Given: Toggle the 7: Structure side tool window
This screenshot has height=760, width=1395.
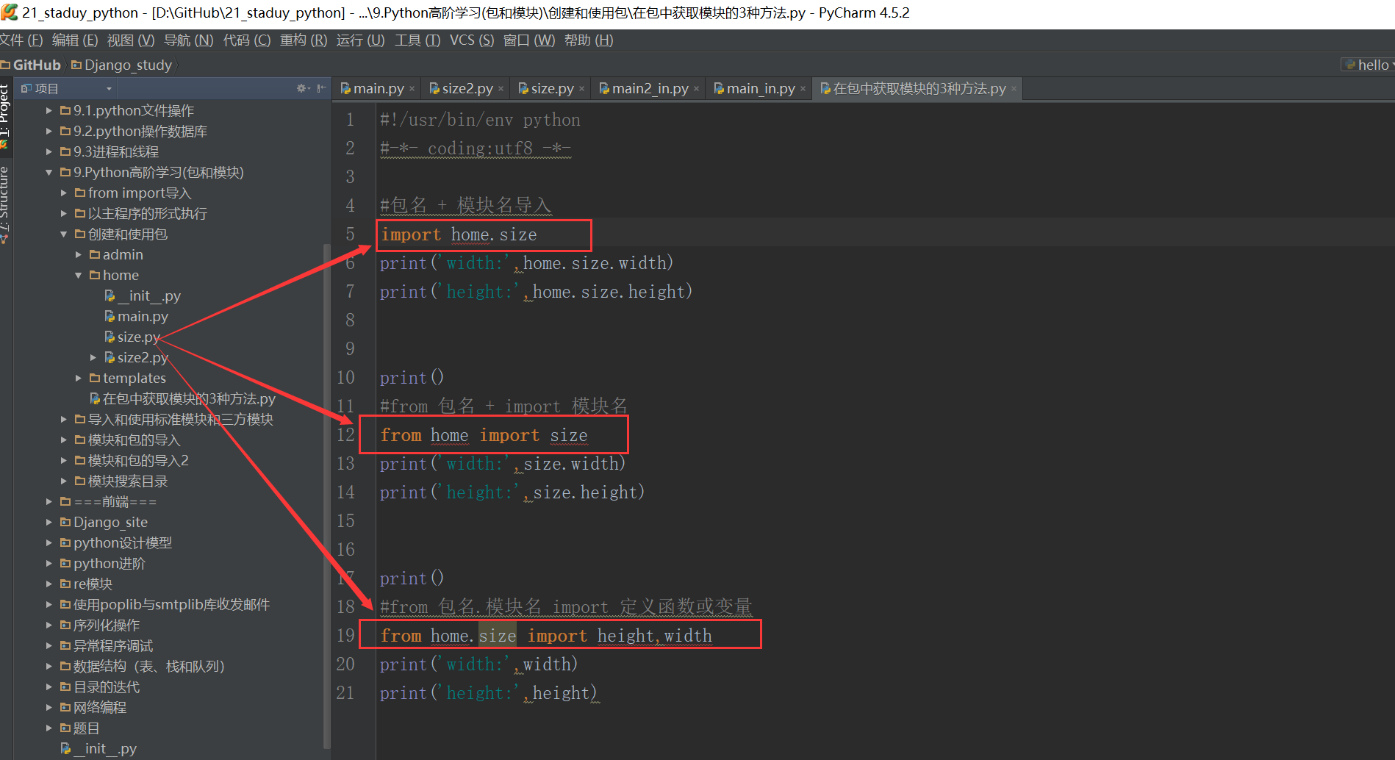Looking at the screenshot, I should coord(5,206).
